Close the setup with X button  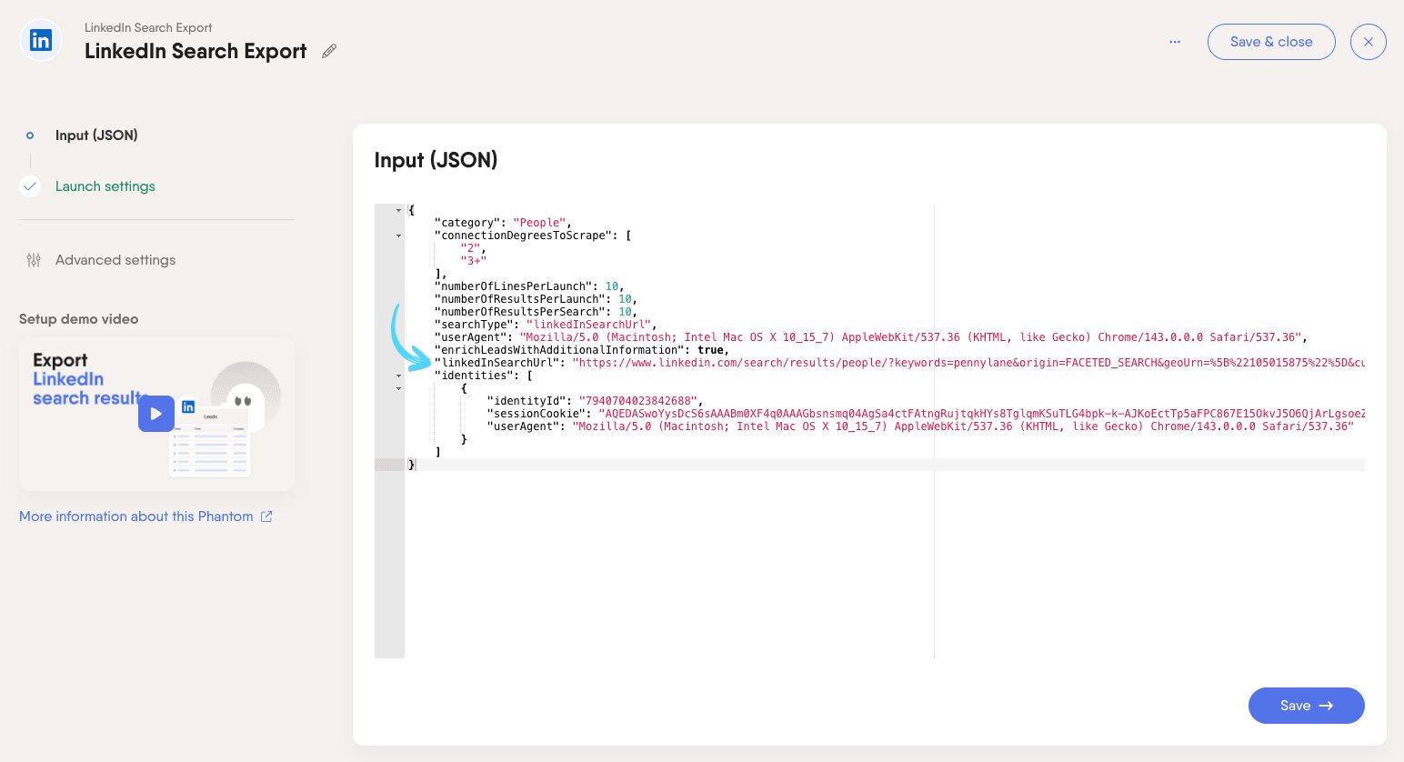pyautogui.click(x=1368, y=42)
